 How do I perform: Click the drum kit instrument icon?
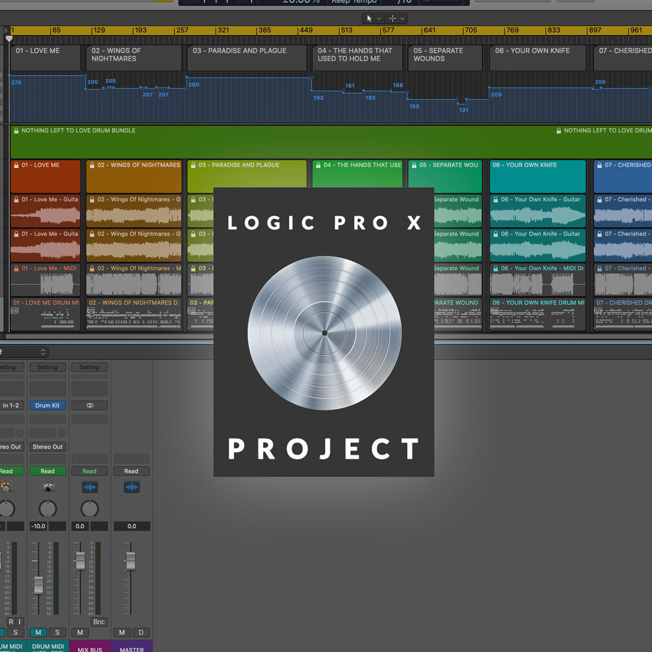click(48, 487)
